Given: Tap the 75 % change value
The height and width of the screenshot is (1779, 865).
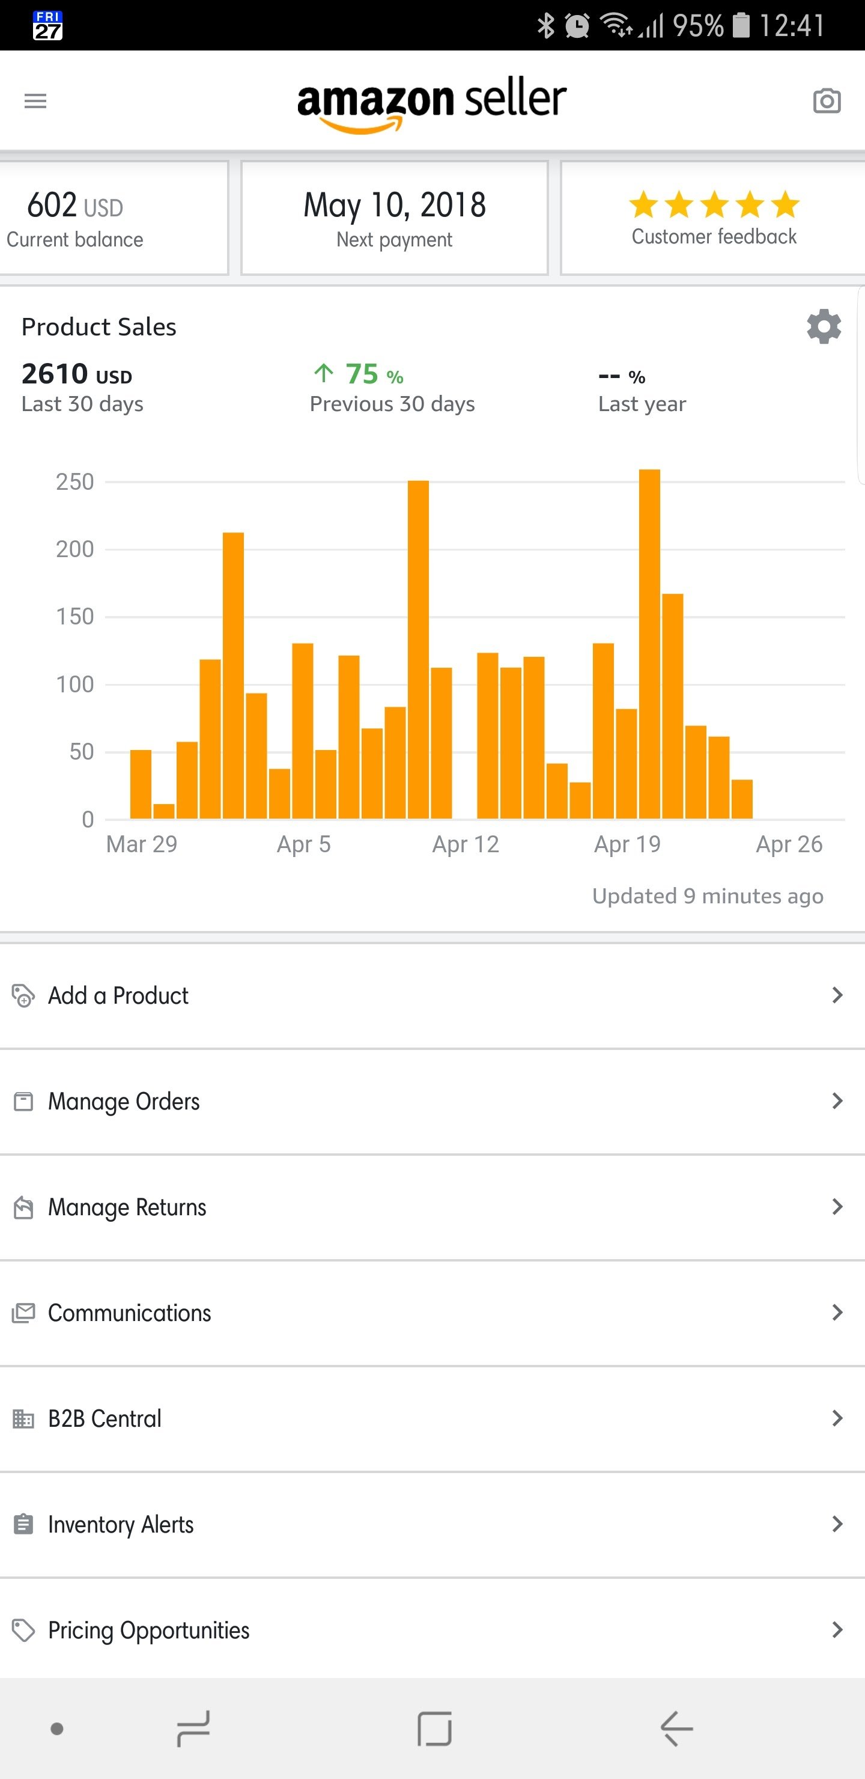Looking at the screenshot, I should [374, 374].
